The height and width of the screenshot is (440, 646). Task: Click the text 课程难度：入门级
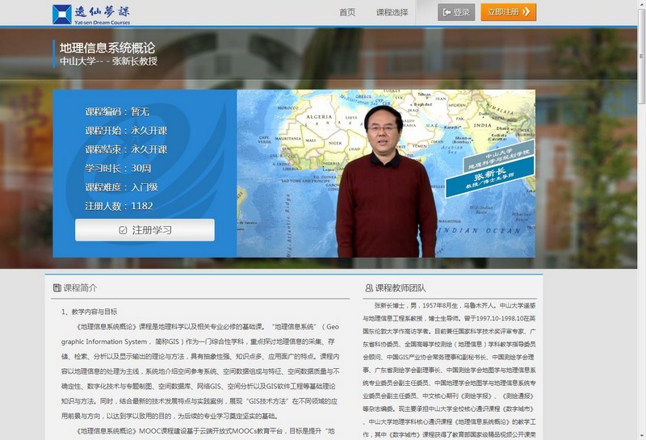click(x=121, y=187)
